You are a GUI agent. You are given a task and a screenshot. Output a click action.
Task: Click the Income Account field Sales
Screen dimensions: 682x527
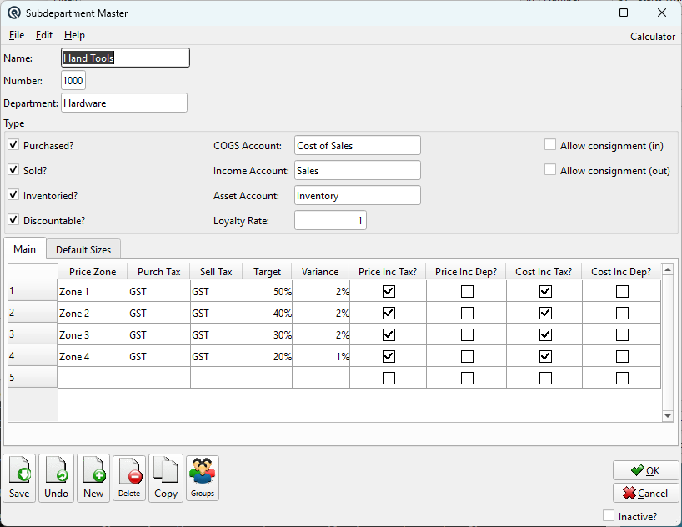coord(358,171)
